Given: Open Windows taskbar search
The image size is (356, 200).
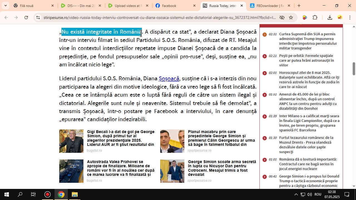Looking at the screenshot, I should tap(20, 194).
